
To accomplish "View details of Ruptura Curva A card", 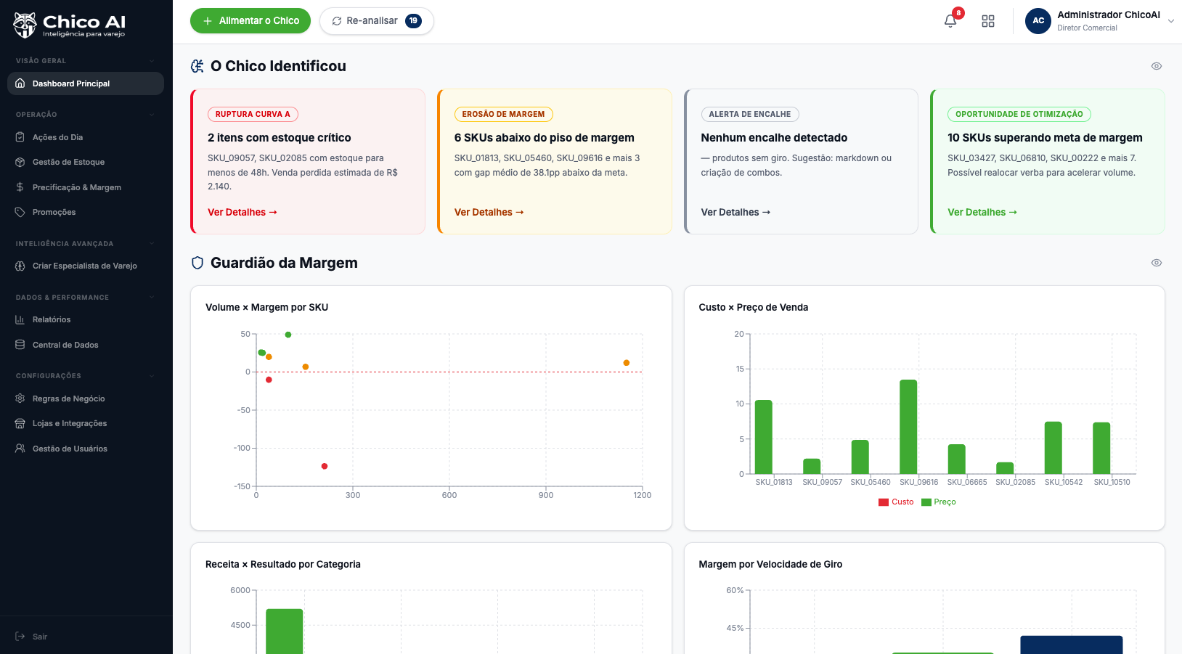I will (x=242, y=213).
